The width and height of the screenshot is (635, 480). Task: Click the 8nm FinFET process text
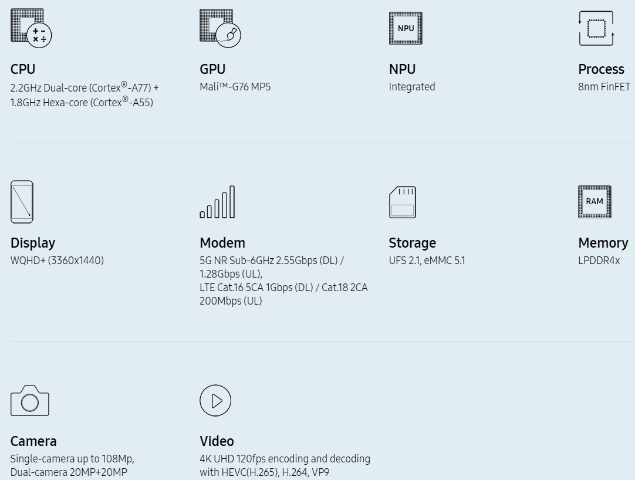click(x=604, y=87)
